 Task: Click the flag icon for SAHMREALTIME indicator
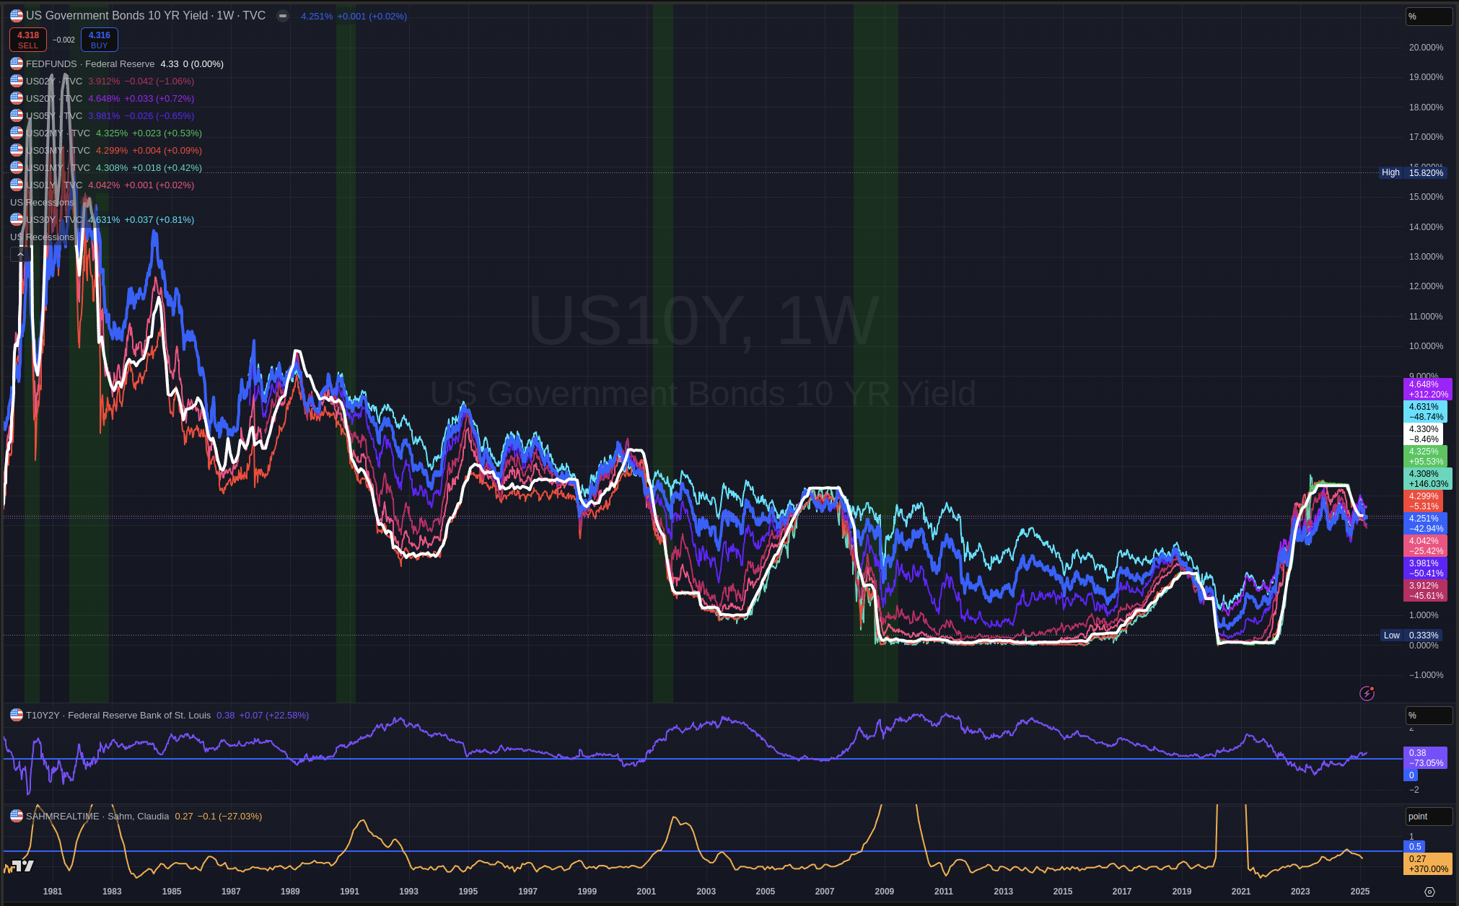[17, 816]
